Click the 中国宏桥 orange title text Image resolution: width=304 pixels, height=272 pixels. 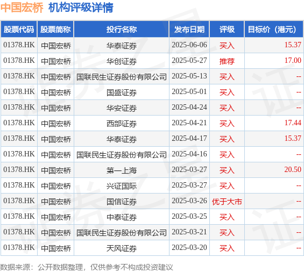22,8
